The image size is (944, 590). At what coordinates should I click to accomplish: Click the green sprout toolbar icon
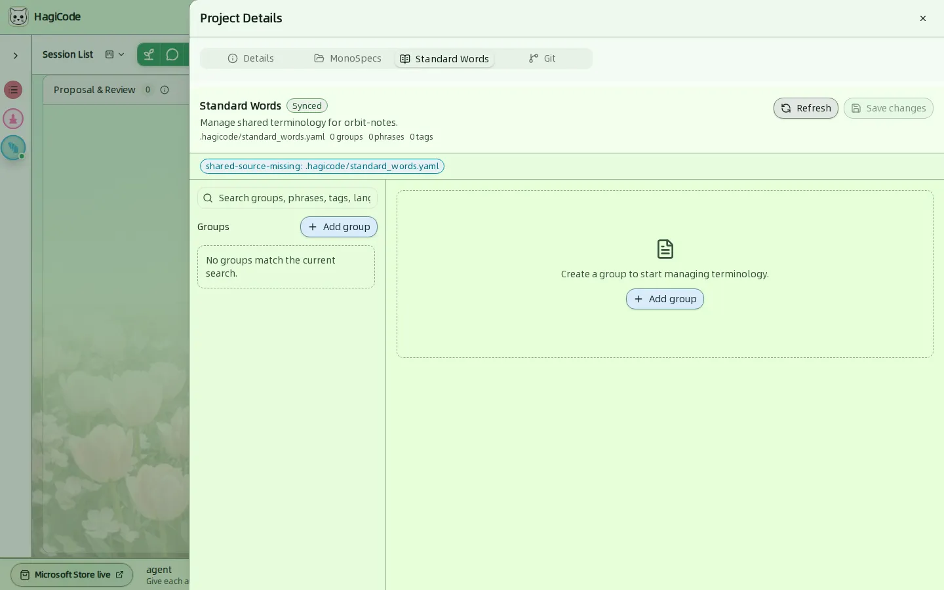click(x=149, y=55)
